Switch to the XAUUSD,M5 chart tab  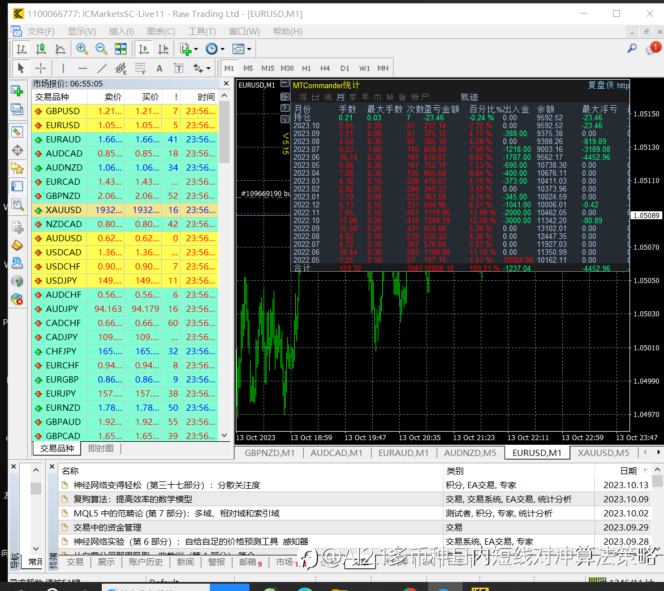[603, 453]
